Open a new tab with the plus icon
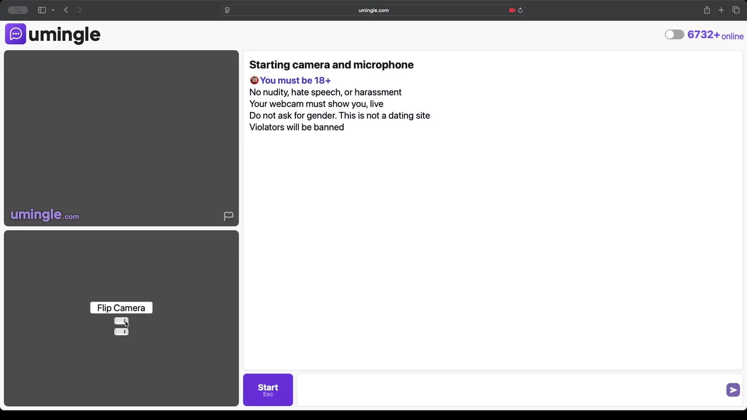The image size is (747, 420). click(721, 10)
